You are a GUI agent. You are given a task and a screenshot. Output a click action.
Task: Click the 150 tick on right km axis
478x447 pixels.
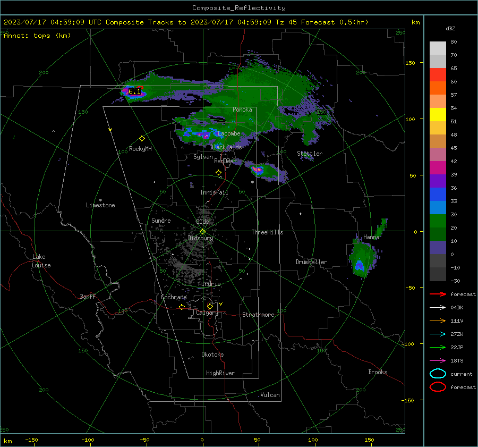(411, 63)
